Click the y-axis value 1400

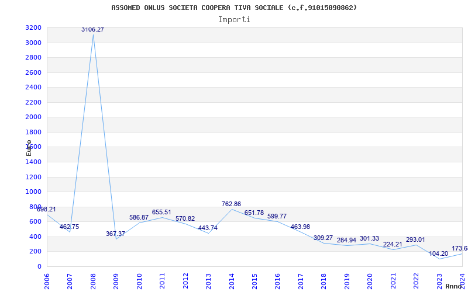pyautogui.click(x=33, y=162)
